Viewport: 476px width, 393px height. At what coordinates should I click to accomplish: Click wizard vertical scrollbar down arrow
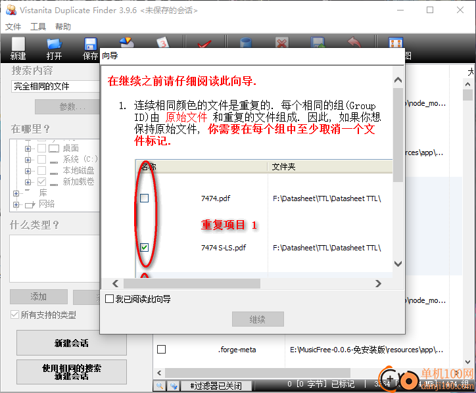click(398, 264)
